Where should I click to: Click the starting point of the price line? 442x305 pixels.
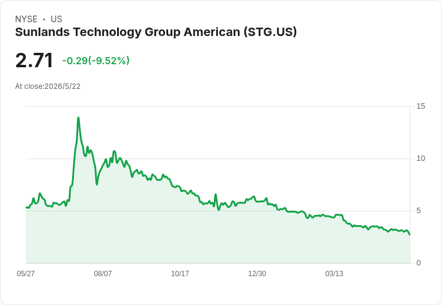point(26,208)
